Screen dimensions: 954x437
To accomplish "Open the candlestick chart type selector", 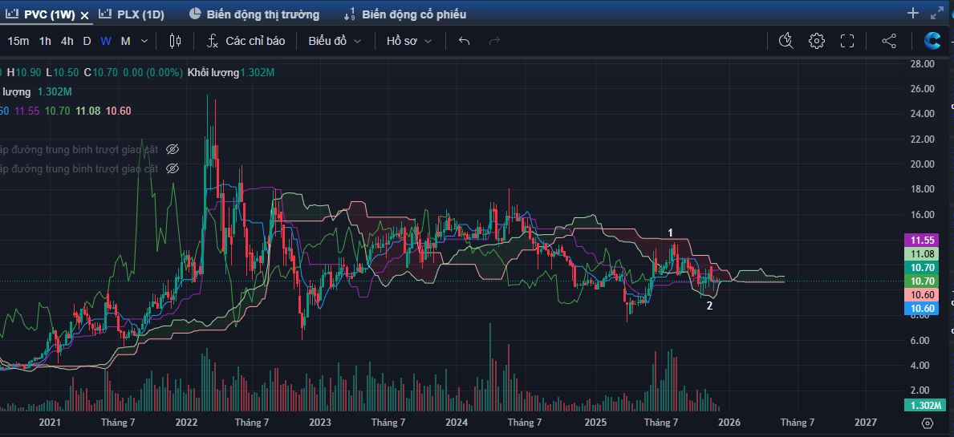I will pos(176,41).
